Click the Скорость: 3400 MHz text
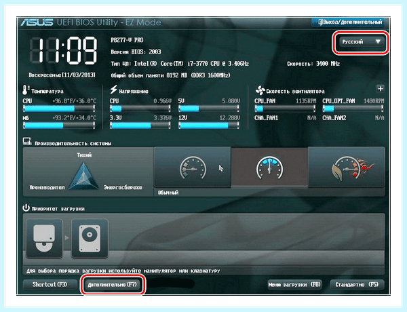The width and height of the screenshot is (407, 312). [313, 64]
